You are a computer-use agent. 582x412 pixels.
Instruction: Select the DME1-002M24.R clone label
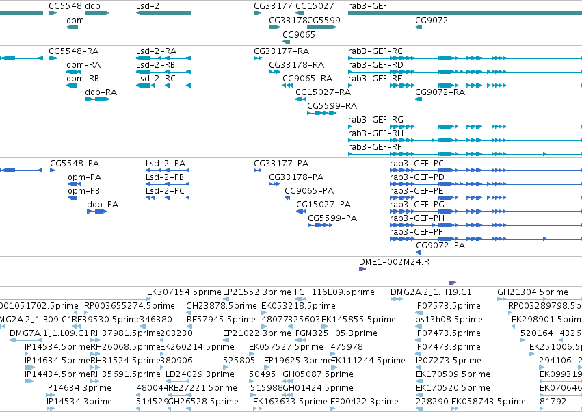point(394,262)
